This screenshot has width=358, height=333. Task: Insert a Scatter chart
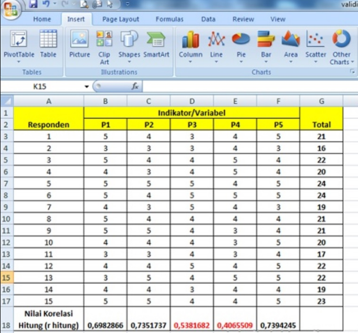click(x=316, y=44)
